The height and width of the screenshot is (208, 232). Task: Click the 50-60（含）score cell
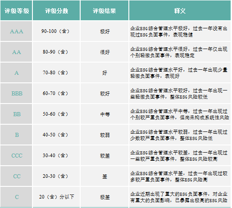click(x=56, y=114)
